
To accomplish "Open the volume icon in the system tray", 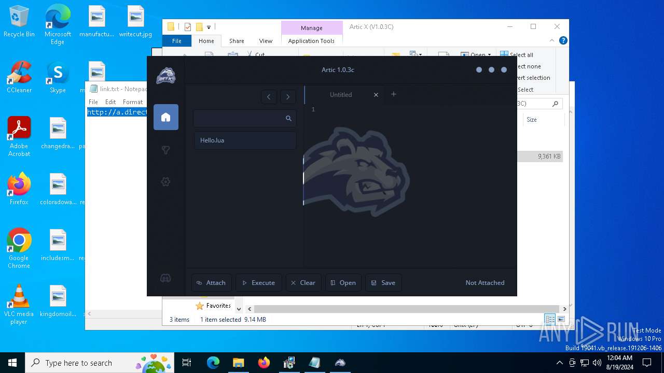I will (x=597, y=363).
